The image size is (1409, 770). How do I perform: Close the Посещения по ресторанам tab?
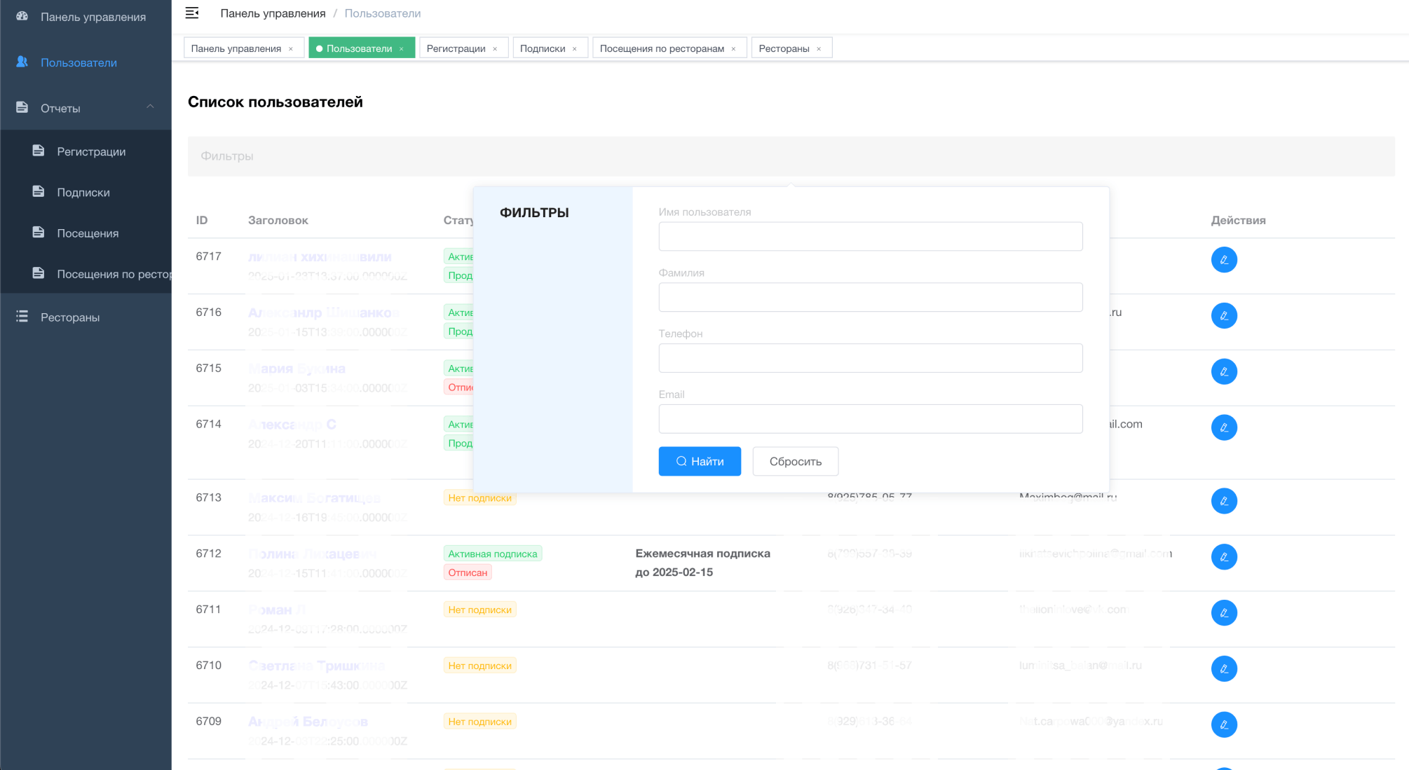734,49
